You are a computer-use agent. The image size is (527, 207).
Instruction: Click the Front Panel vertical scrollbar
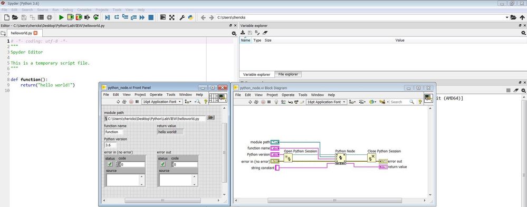tap(225, 152)
